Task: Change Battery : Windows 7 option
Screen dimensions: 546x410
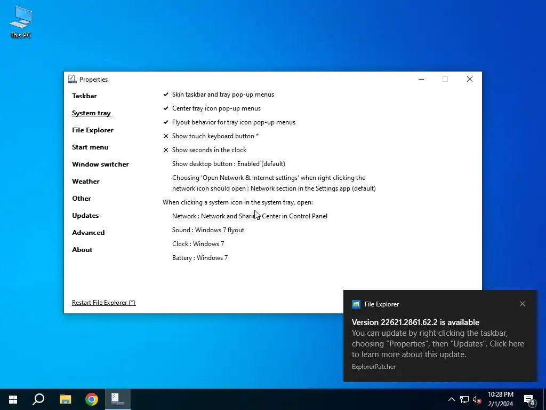Action: [x=200, y=258]
